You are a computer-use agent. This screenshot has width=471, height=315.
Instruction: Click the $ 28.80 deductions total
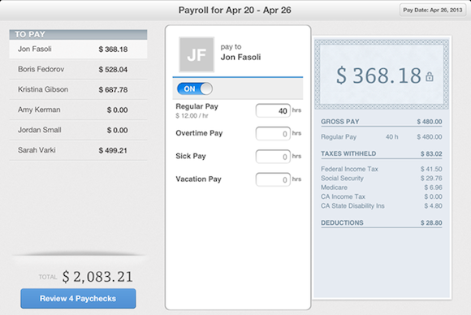click(431, 222)
